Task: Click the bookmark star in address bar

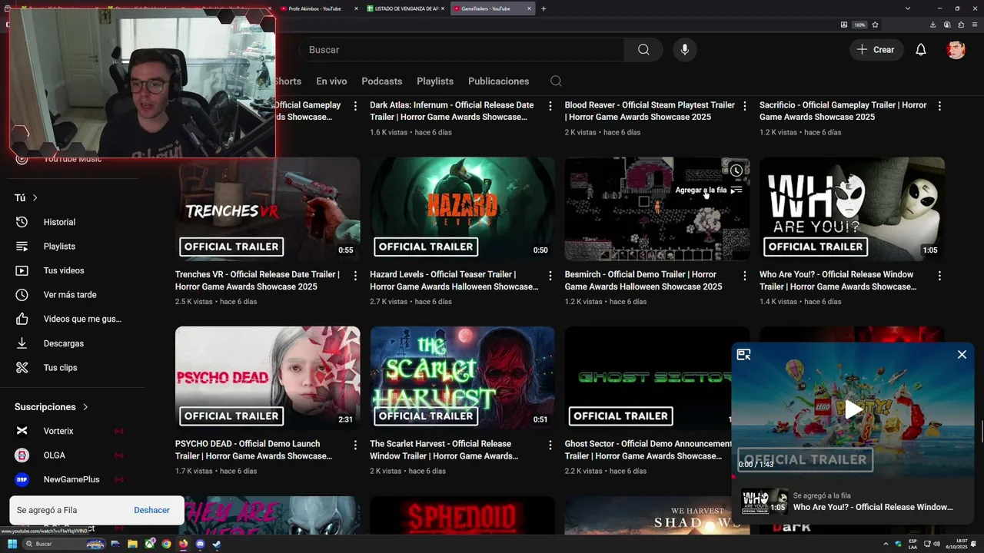Action: [x=875, y=25]
